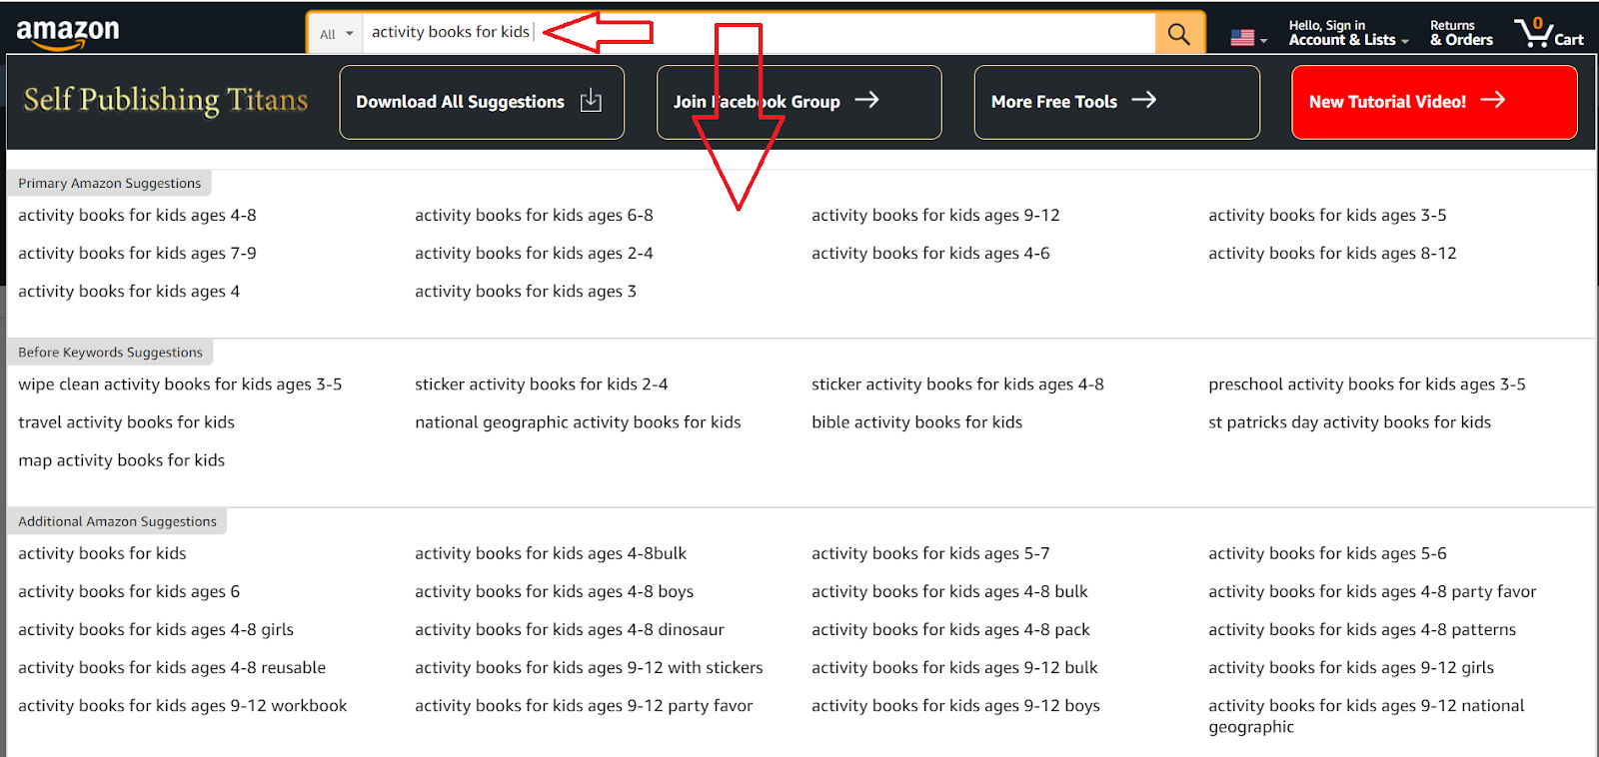
Task: Select 'national geographic activity books for kids'
Action: point(578,422)
